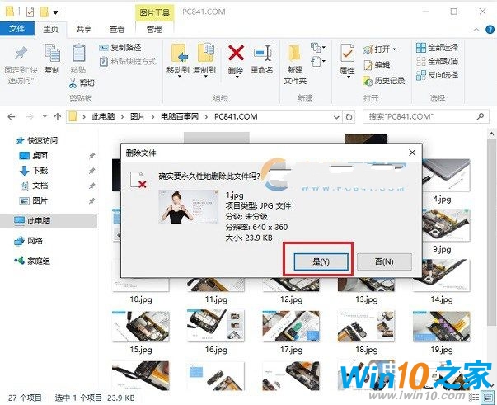Click Edit (编辑) in ribbon
The height and width of the screenshot is (405, 497).
[x=377, y=65]
